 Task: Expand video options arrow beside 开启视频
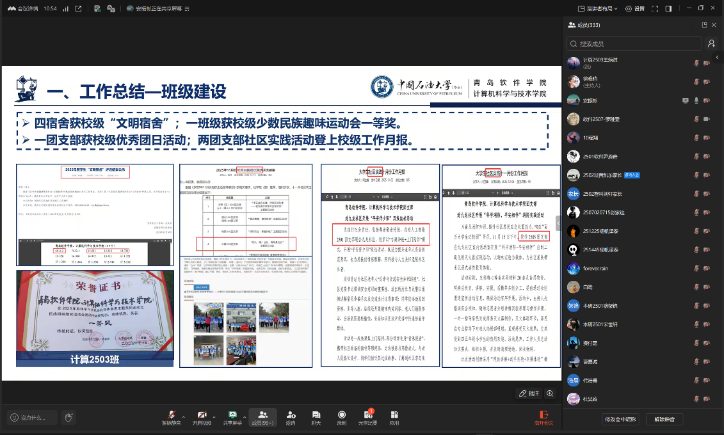tap(214, 417)
